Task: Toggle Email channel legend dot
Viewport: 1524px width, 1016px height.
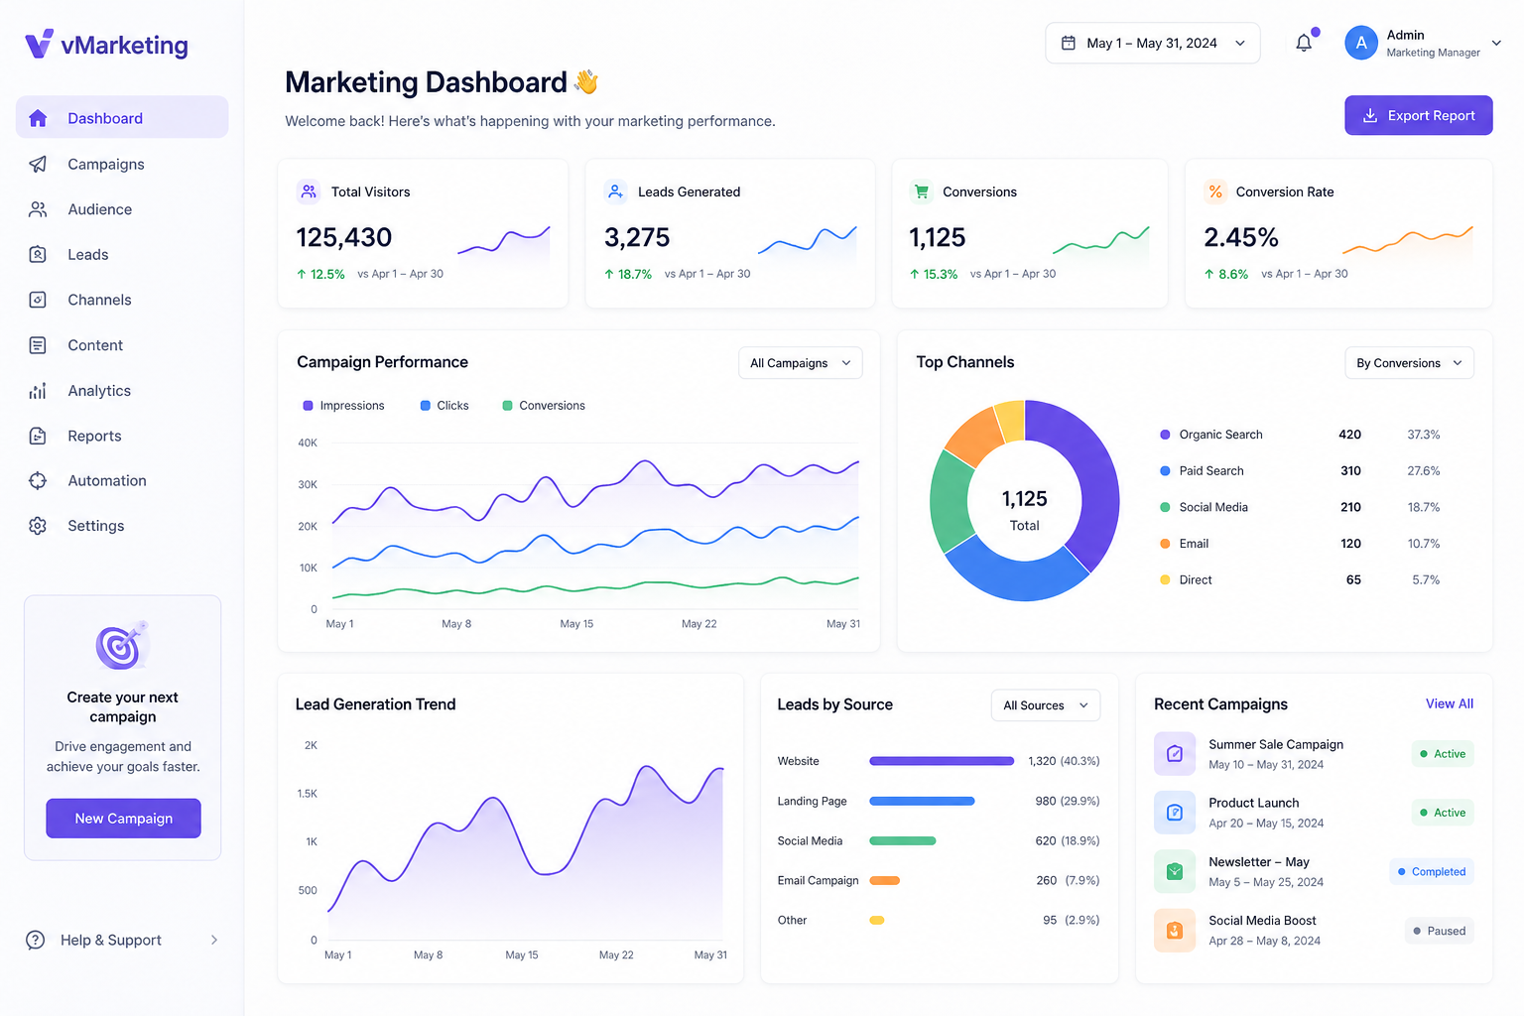Action: (x=1165, y=544)
